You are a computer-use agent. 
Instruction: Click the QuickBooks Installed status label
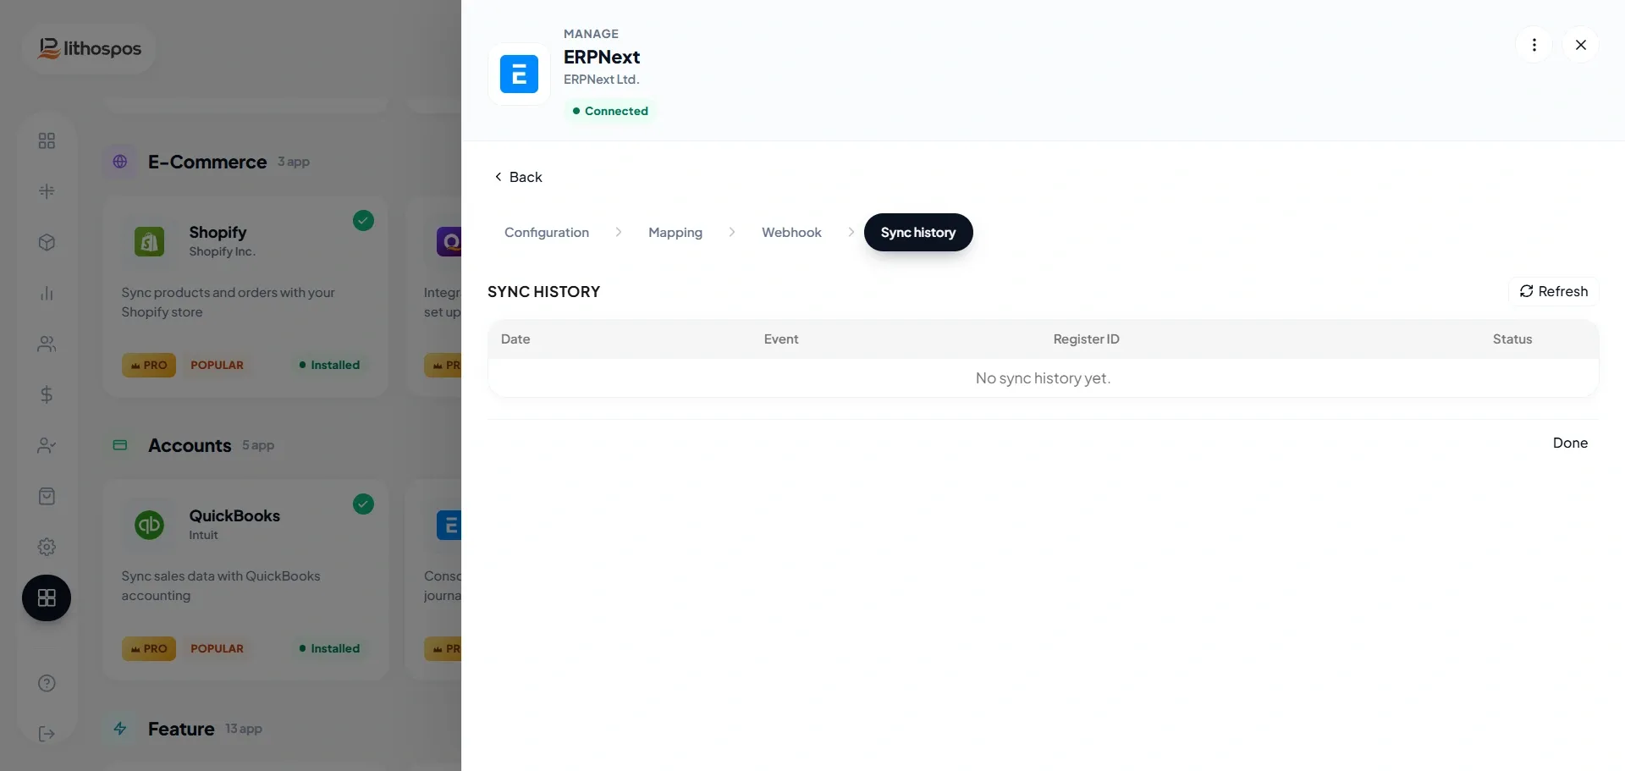point(329,648)
